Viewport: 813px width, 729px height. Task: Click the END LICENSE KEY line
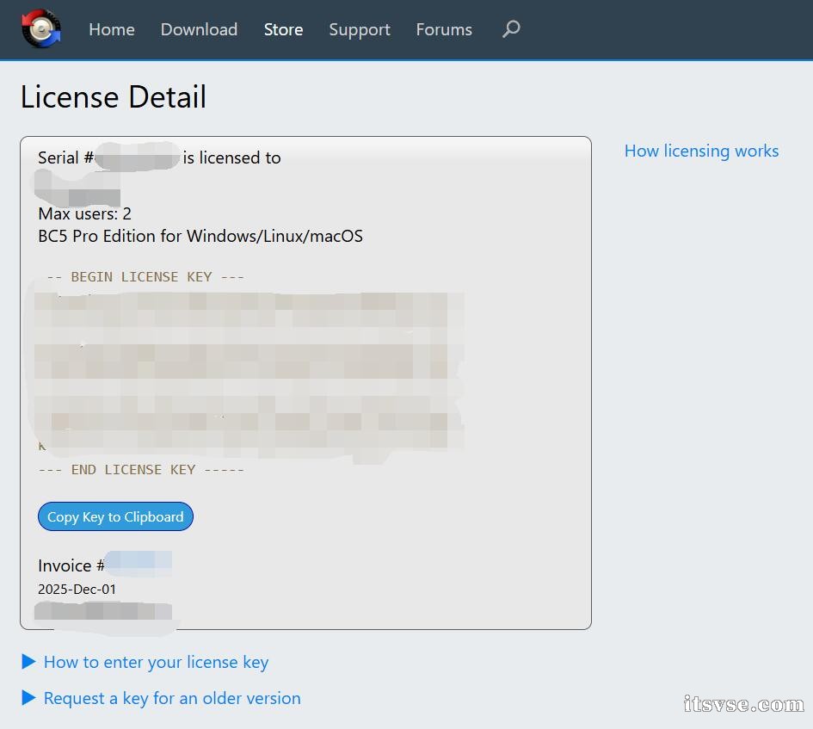(141, 470)
